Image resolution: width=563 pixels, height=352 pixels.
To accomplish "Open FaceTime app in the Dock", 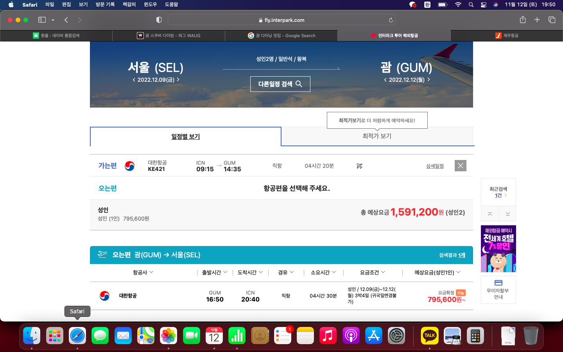I will [x=192, y=336].
